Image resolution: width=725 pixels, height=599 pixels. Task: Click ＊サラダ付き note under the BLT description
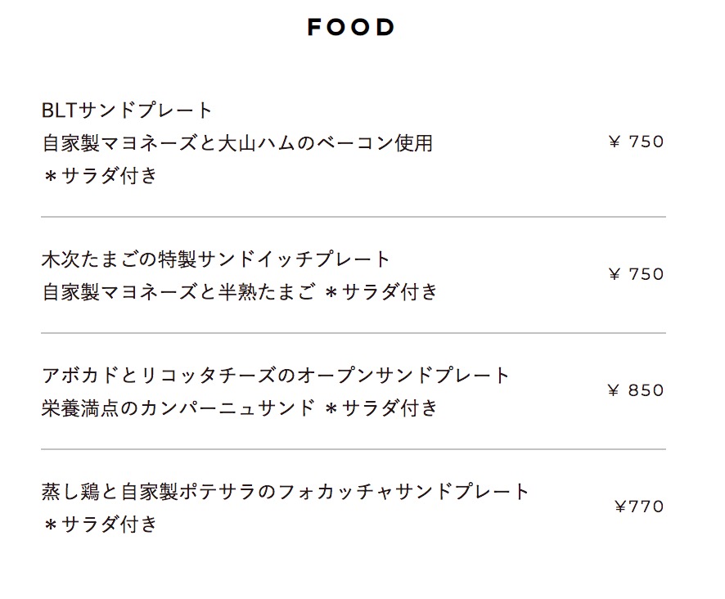[99, 176]
